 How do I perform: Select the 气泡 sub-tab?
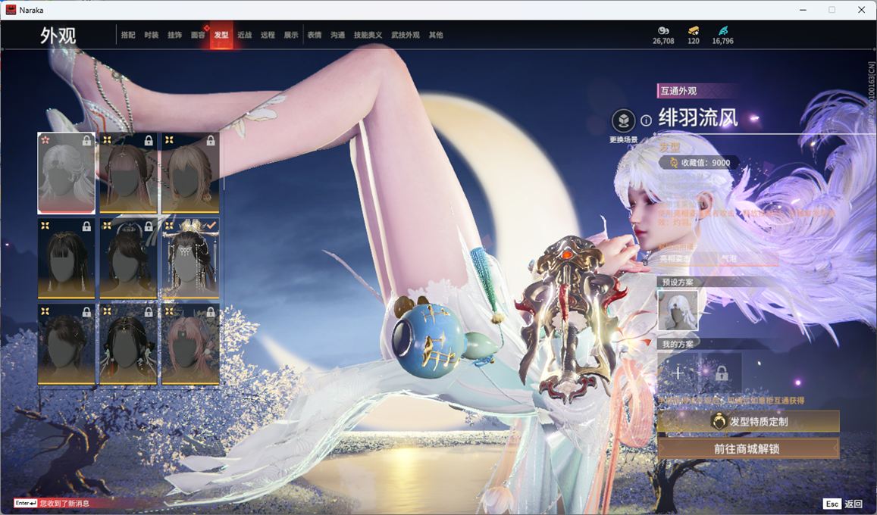pyautogui.click(x=729, y=258)
